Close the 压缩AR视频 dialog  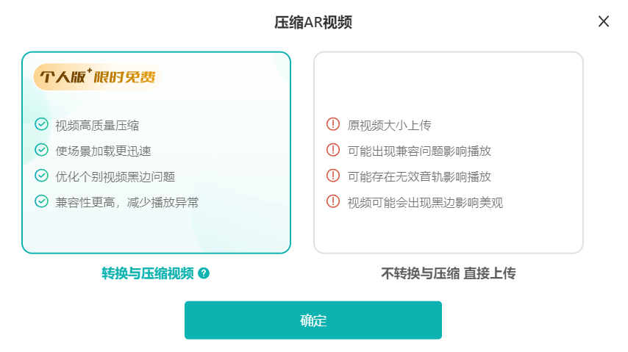point(604,21)
